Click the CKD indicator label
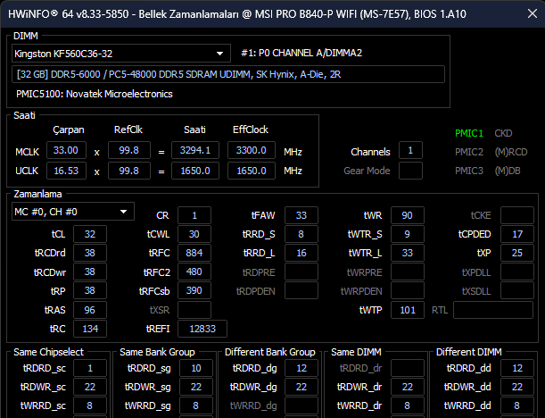The height and width of the screenshot is (418, 545). tap(503, 133)
